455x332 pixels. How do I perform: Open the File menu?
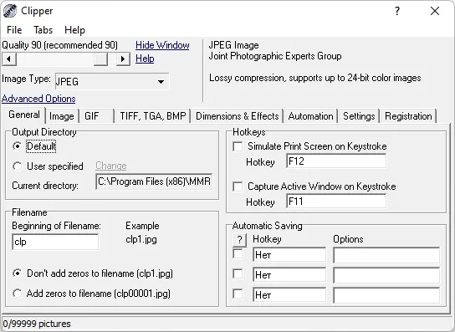click(14, 30)
